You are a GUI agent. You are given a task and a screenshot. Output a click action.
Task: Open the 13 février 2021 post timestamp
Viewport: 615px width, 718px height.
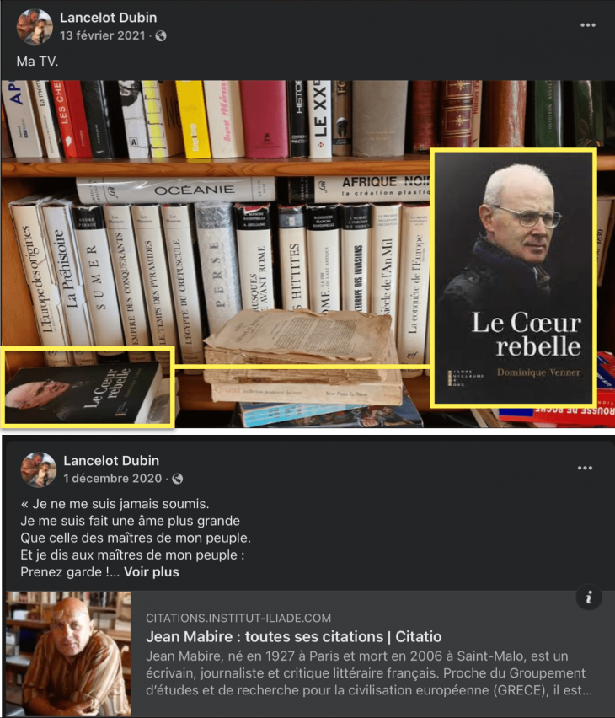tap(102, 35)
